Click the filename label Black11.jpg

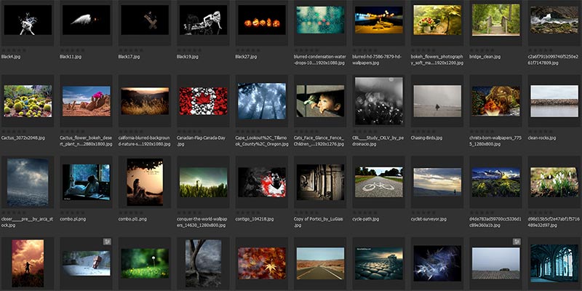coord(71,57)
